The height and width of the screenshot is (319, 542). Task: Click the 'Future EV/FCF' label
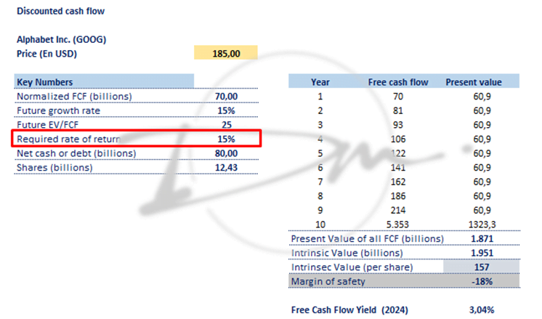coord(47,125)
